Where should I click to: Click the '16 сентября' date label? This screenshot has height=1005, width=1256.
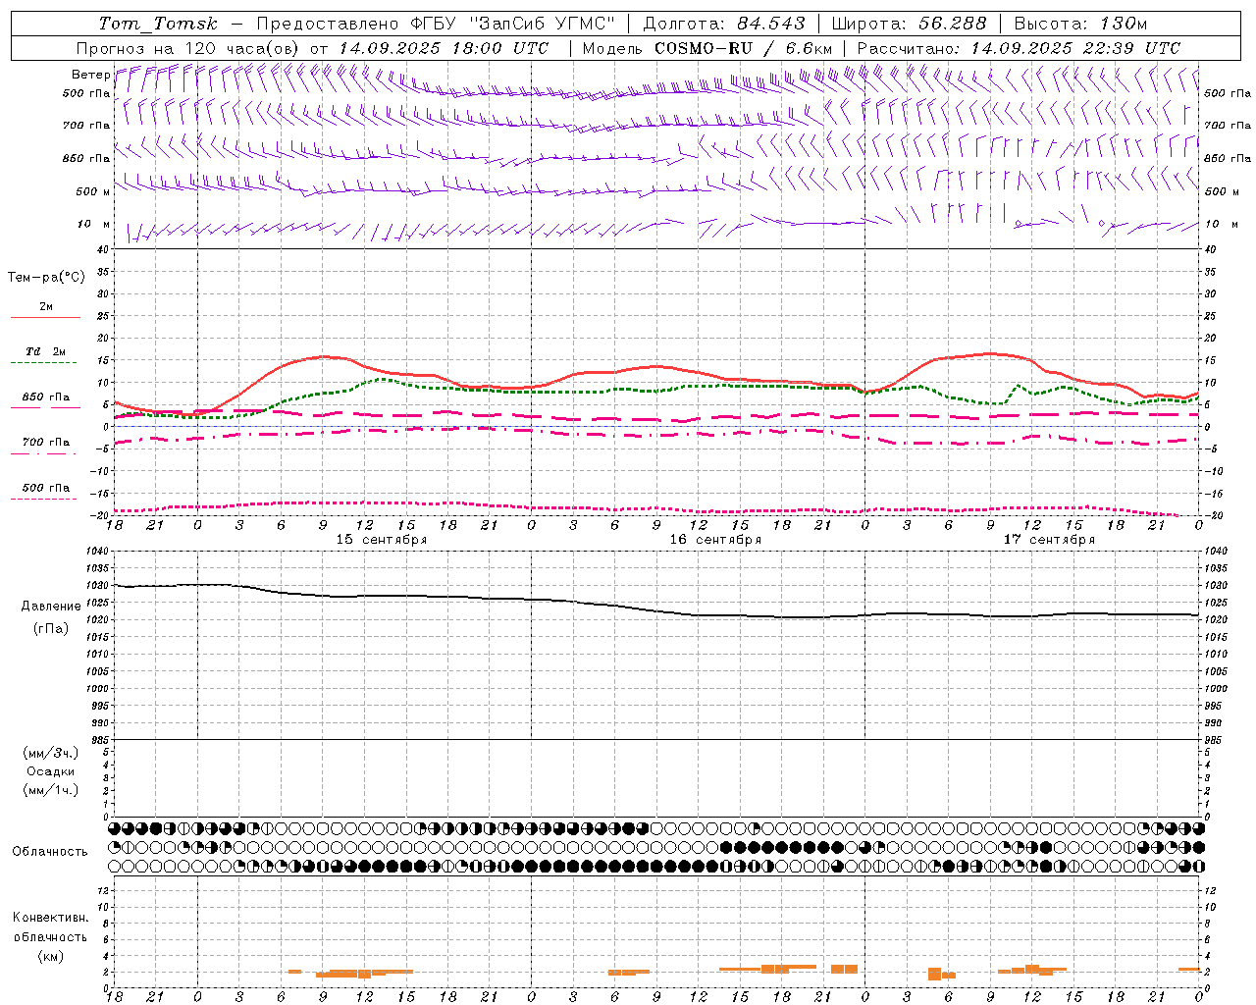[x=715, y=540]
